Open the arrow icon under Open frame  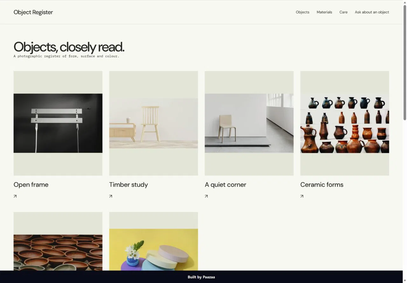[x=15, y=196]
